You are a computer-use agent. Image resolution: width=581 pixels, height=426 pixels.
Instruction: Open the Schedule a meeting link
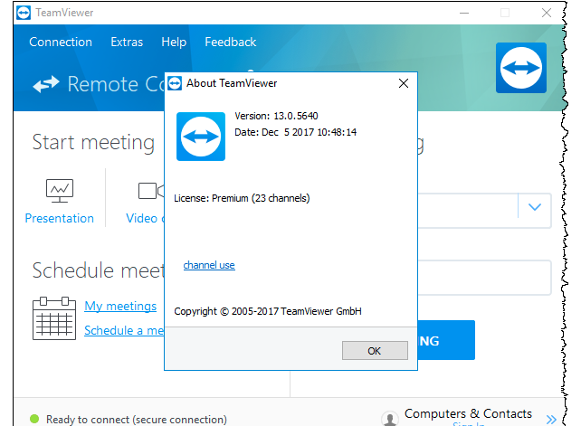124,330
